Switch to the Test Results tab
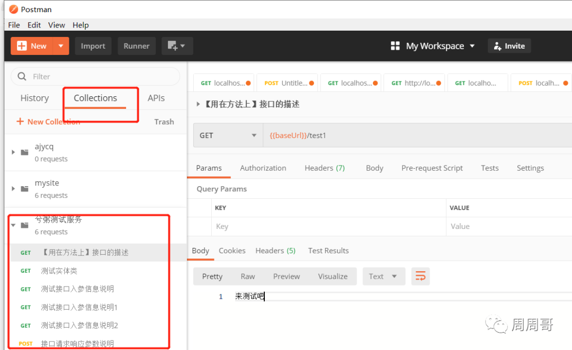The height and width of the screenshot is (350, 572). click(x=328, y=251)
